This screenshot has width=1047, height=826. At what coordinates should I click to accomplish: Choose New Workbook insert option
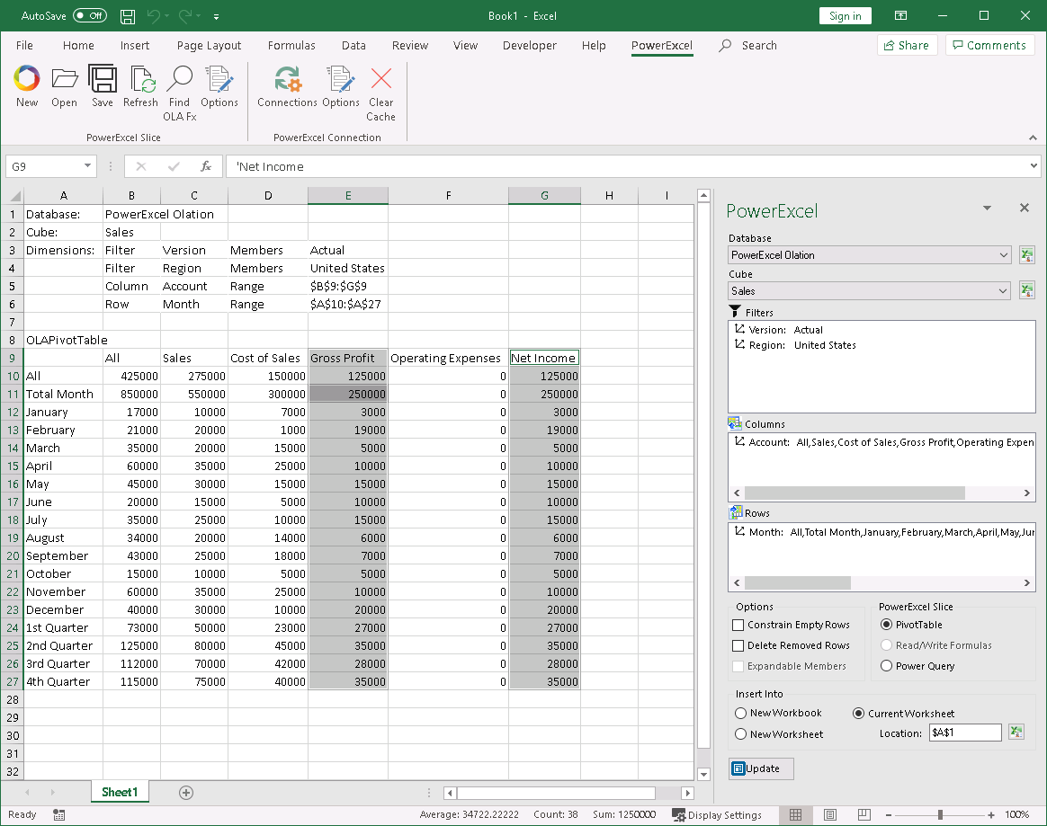click(740, 714)
